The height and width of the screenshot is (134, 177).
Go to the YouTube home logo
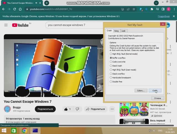(x=20, y=25)
